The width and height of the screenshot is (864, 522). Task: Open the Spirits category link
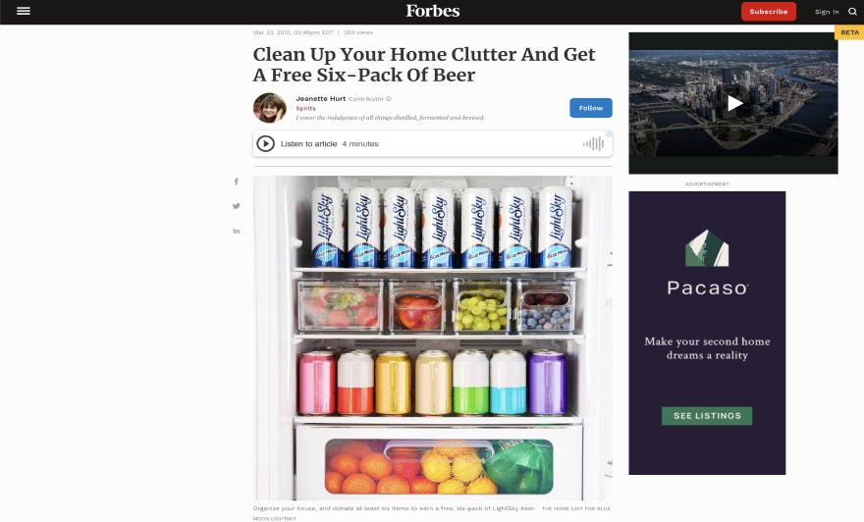coord(305,109)
